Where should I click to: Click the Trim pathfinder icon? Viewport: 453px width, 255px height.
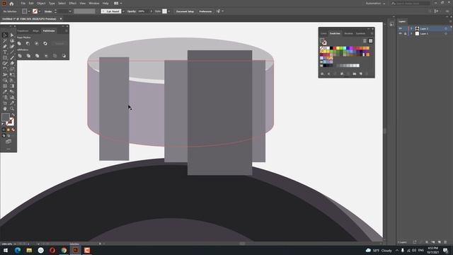(28, 55)
